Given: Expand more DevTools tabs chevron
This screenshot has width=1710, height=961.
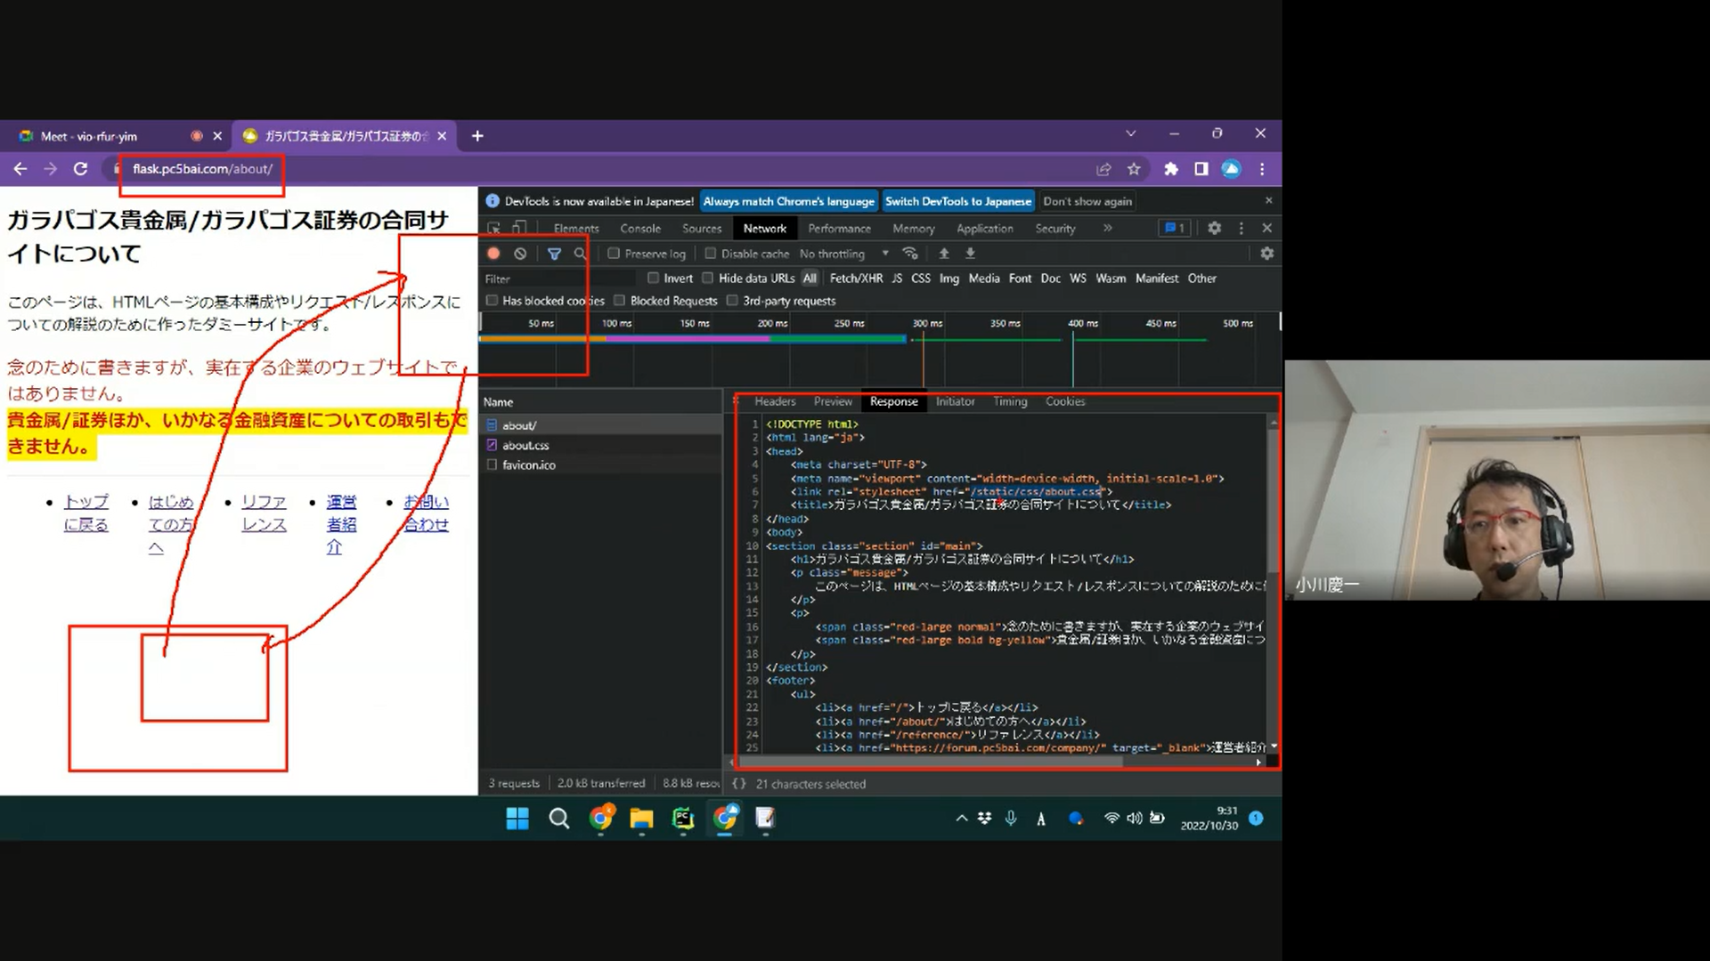Looking at the screenshot, I should click(x=1107, y=228).
